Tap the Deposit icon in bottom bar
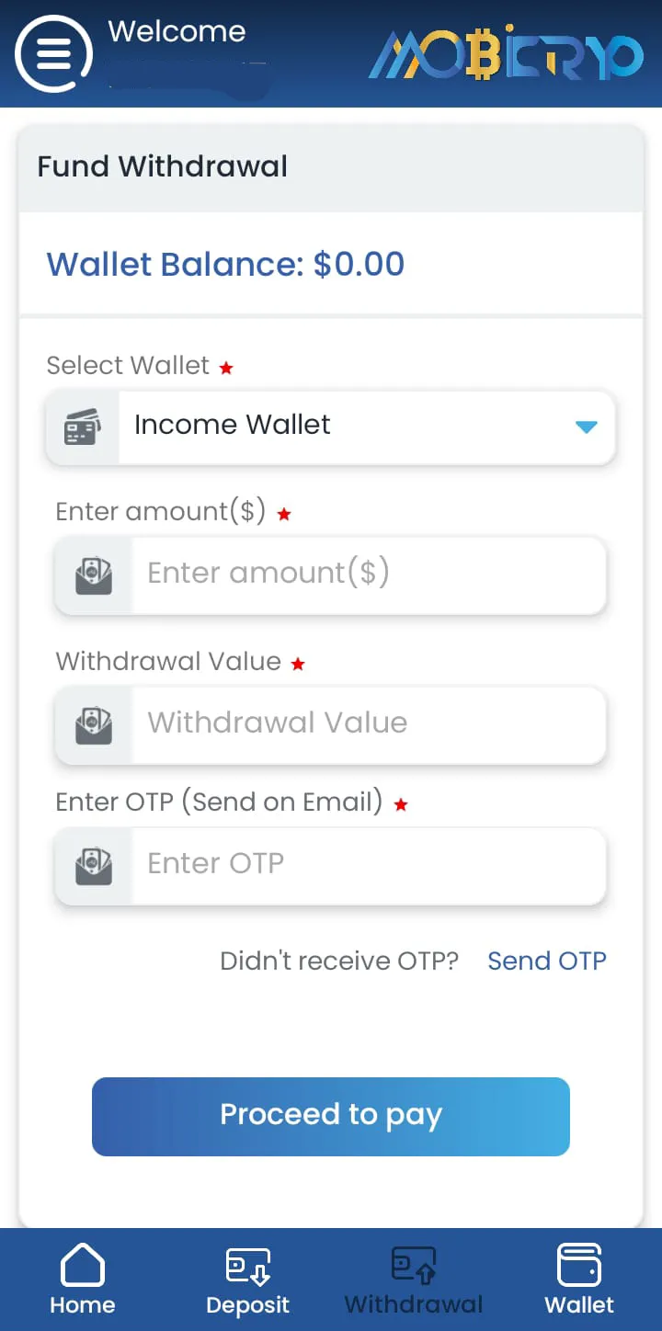662x1331 pixels. click(247, 1267)
